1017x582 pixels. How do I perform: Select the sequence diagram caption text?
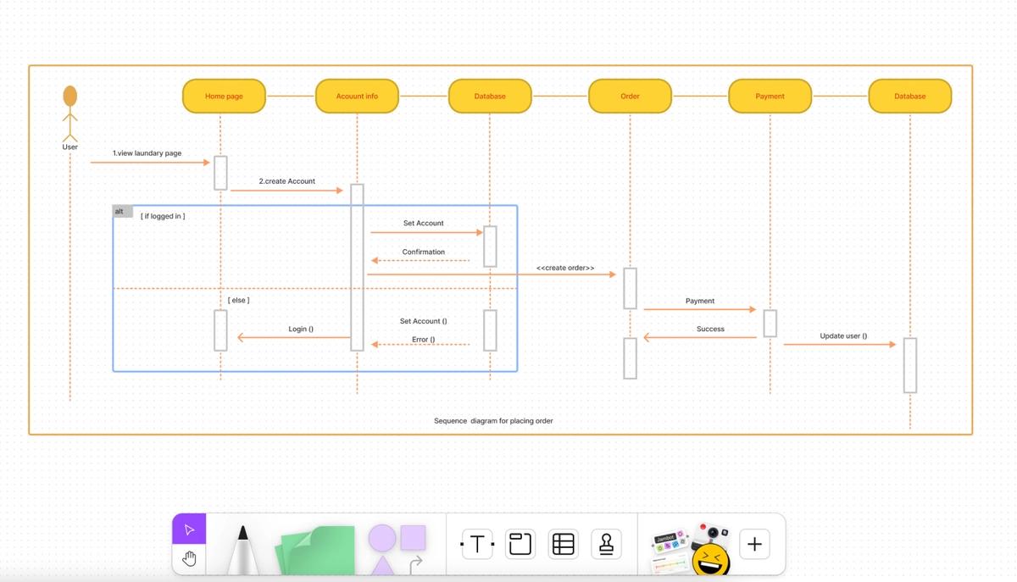(494, 420)
